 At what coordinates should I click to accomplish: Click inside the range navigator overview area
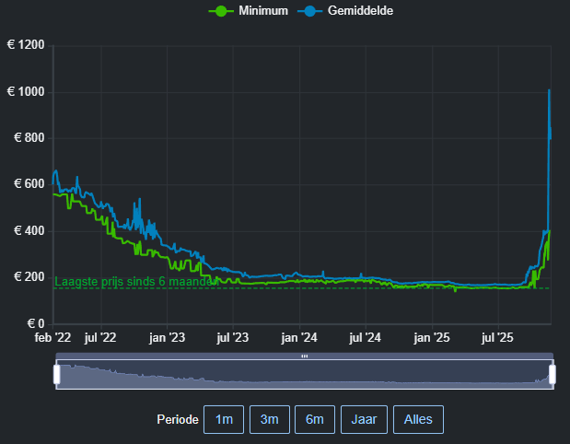(x=305, y=375)
